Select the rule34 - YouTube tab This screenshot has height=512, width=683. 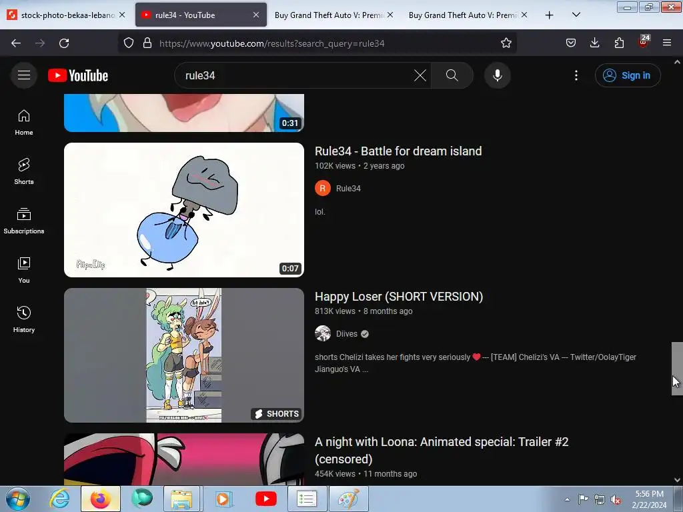(201, 15)
